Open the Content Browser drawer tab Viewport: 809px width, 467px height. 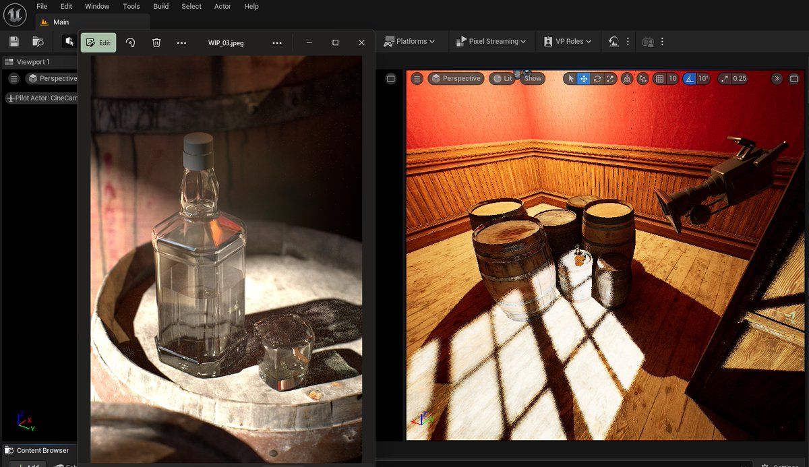tap(37, 450)
